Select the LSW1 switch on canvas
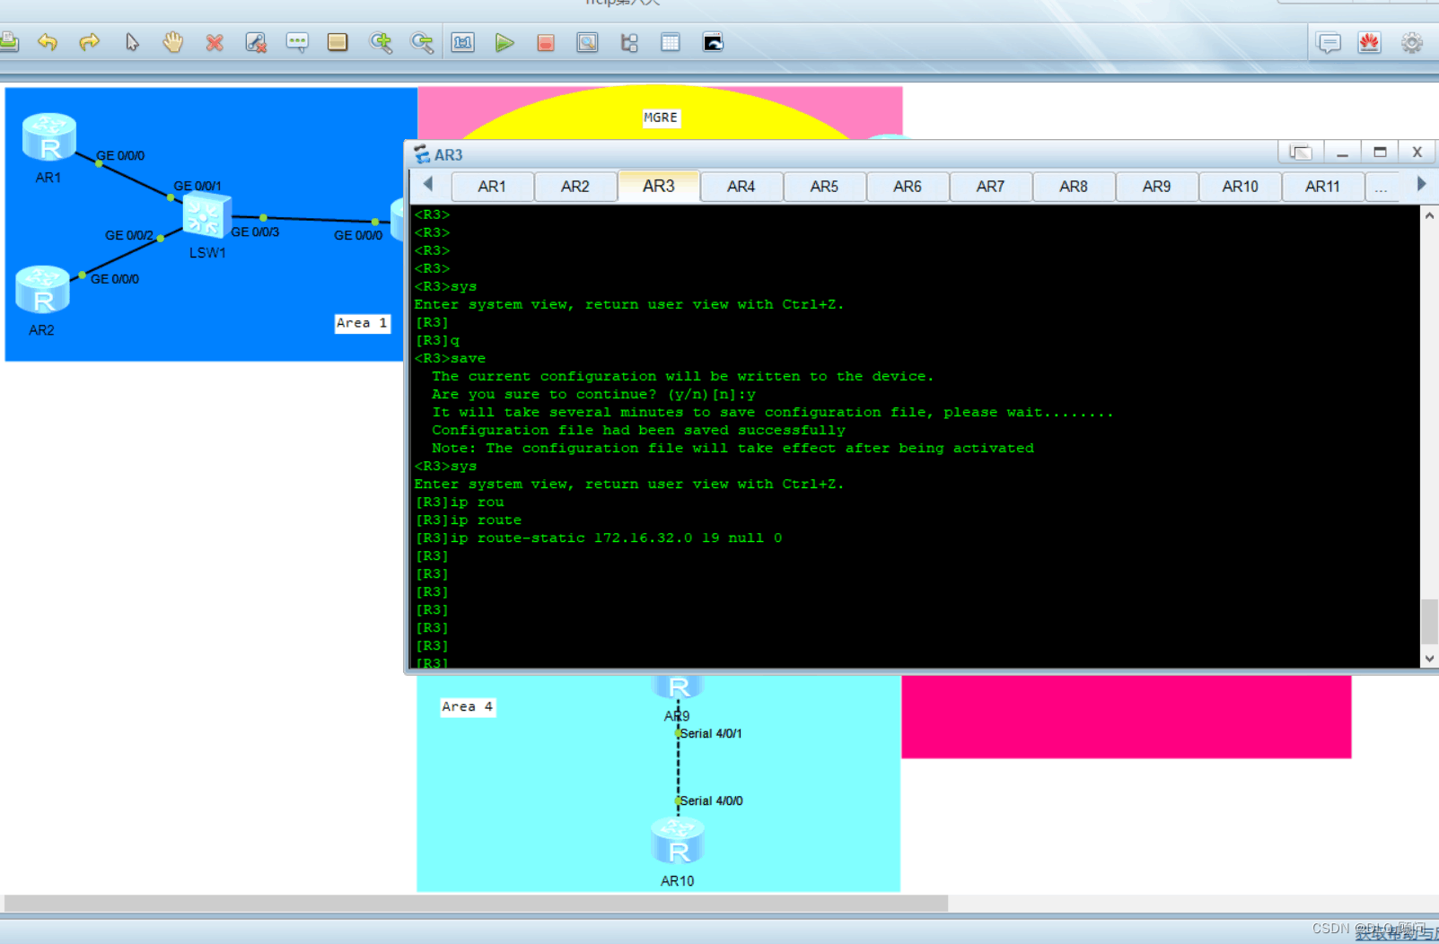 coord(206,216)
